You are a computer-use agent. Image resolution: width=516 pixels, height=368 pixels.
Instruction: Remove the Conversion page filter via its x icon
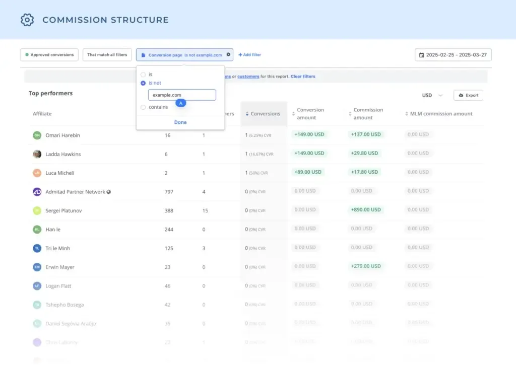pos(228,54)
